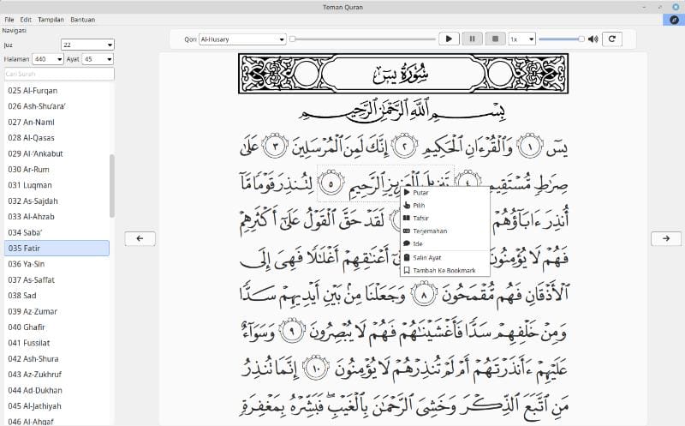Select surah 026 Ash-Shu'ara'

[x=57, y=106]
